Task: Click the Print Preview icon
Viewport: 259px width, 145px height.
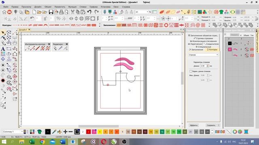Action: pyautogui.click(x=66, y=12)
